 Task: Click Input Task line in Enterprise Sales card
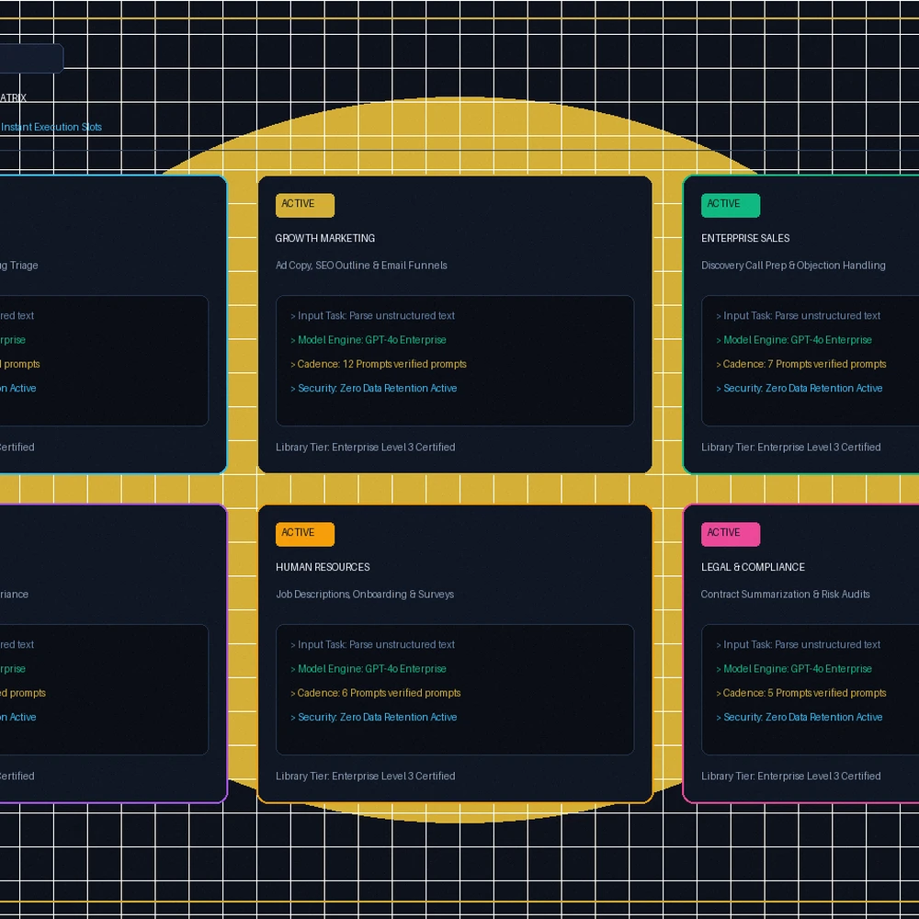[798, 315]
